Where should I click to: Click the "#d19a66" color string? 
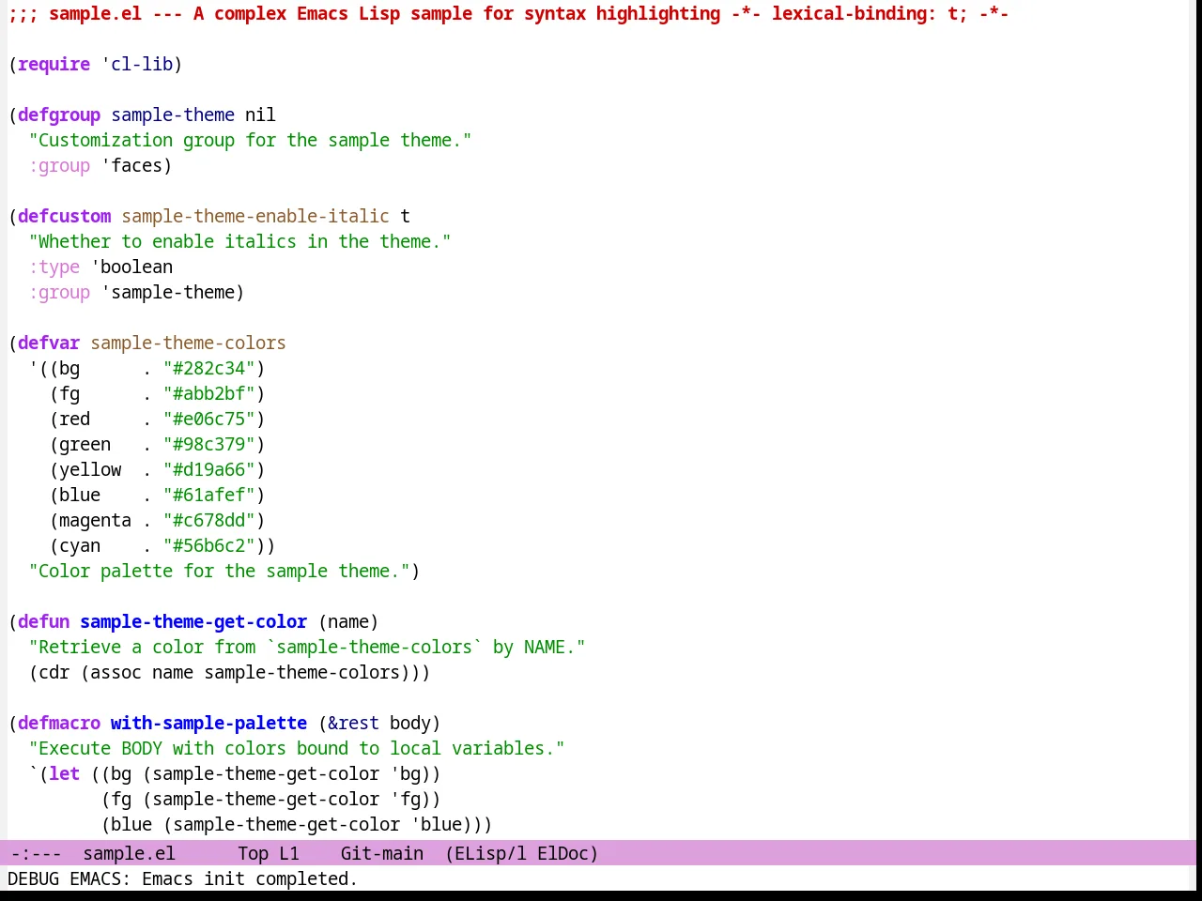pyautogui.click(x=208, y=469)
